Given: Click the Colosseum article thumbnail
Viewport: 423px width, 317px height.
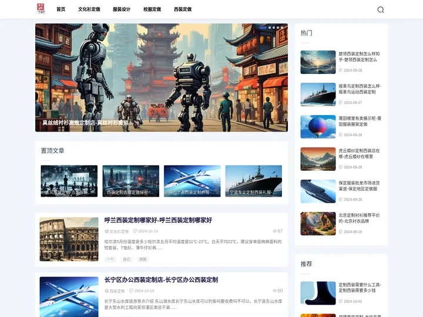Looking at the screenshot, I should [69, 239].
